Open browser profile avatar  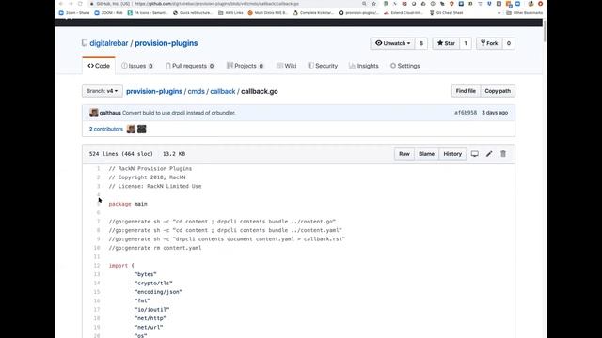[531, 4]
